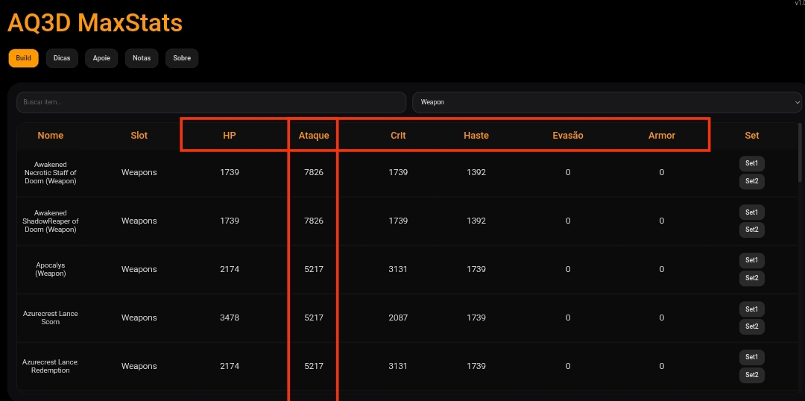Sort by the Evasão column header

[568, 136]
